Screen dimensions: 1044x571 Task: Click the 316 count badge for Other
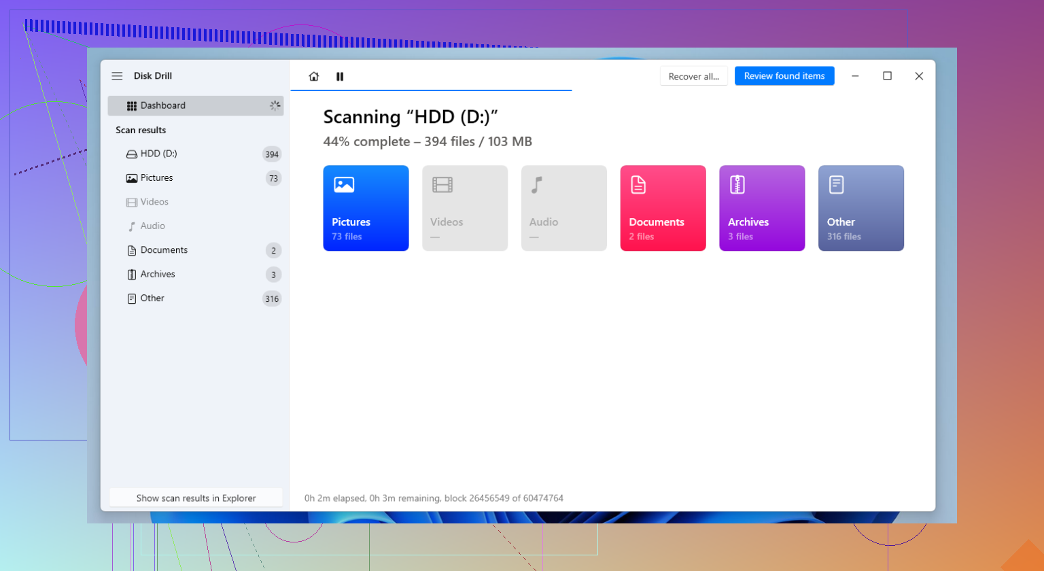coord(272,298)
